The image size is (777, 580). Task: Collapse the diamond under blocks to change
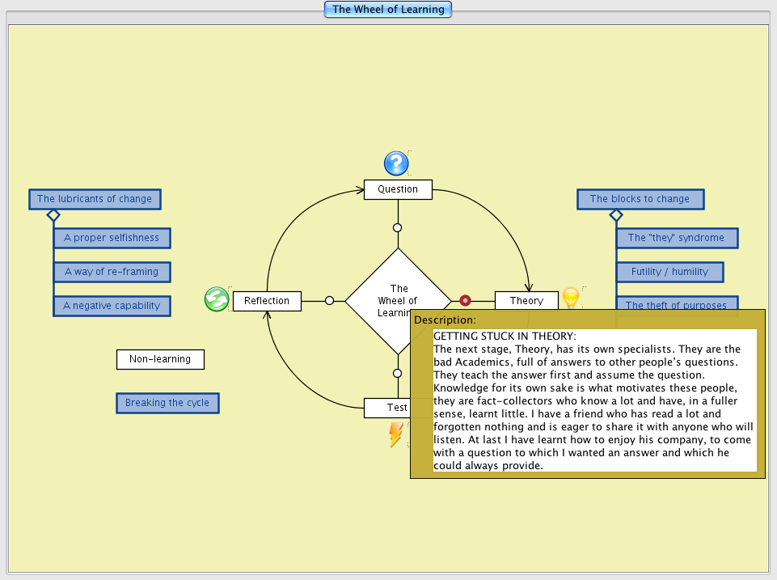pyautogui.click(x=616, y=215)
